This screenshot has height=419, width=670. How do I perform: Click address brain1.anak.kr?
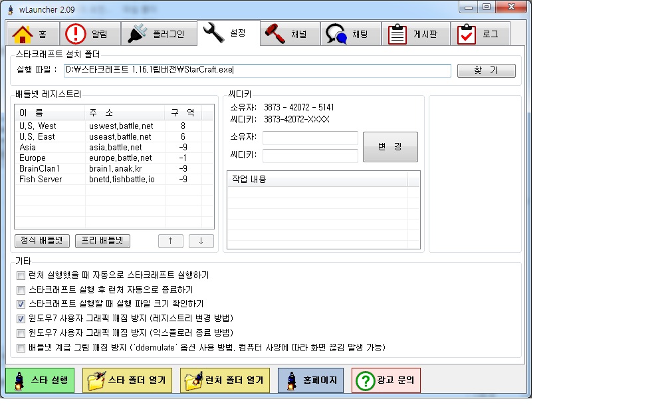pos(116,168)
